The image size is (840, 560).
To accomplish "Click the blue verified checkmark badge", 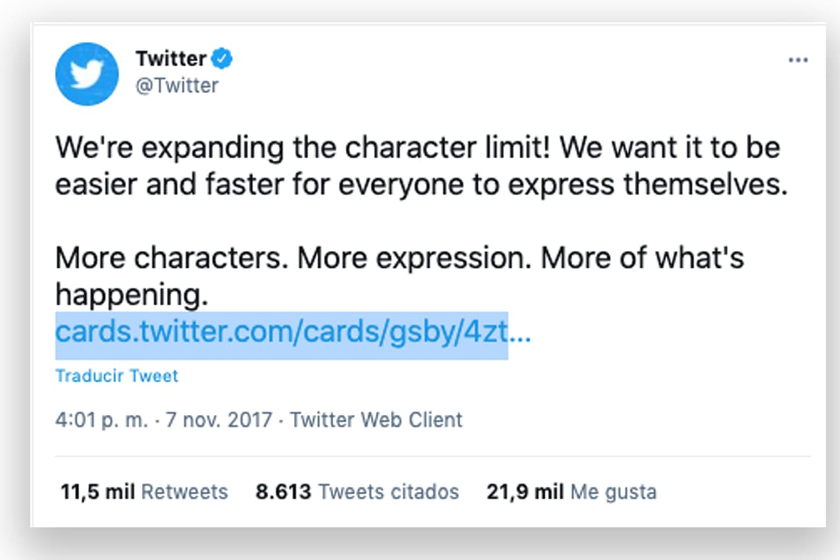I will [222, 58].
